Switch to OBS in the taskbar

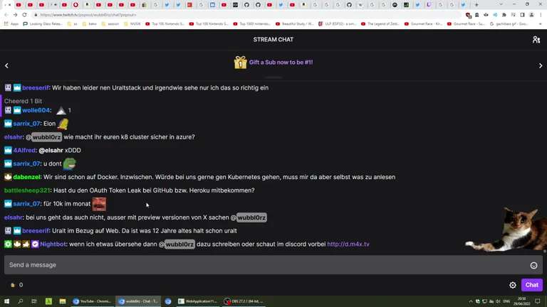(x=244, y=301)
